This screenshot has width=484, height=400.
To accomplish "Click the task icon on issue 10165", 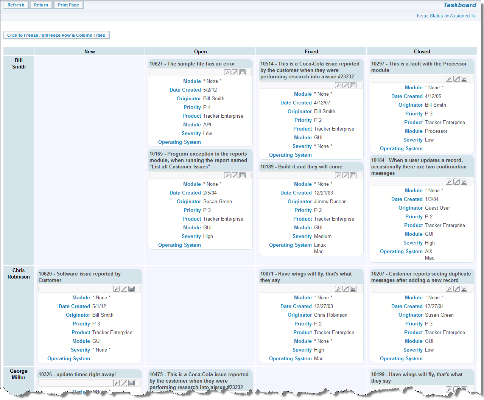I will point(227,175).
